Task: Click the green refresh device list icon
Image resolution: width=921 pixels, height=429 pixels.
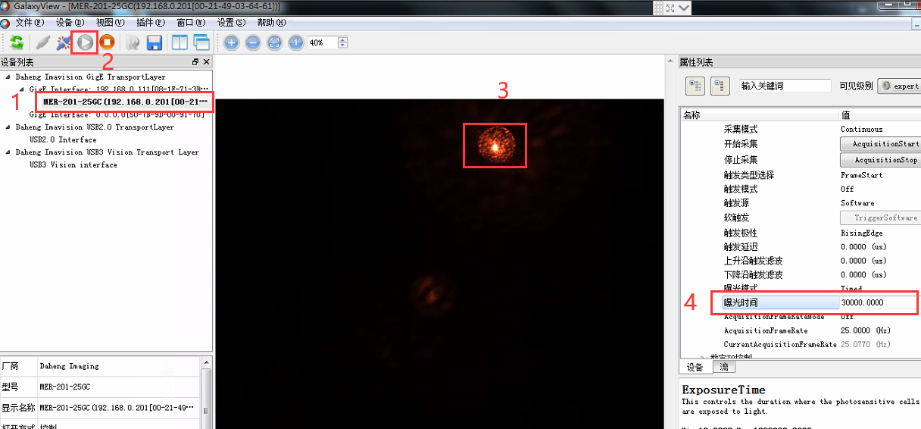Action: click(x=16, y=43)
